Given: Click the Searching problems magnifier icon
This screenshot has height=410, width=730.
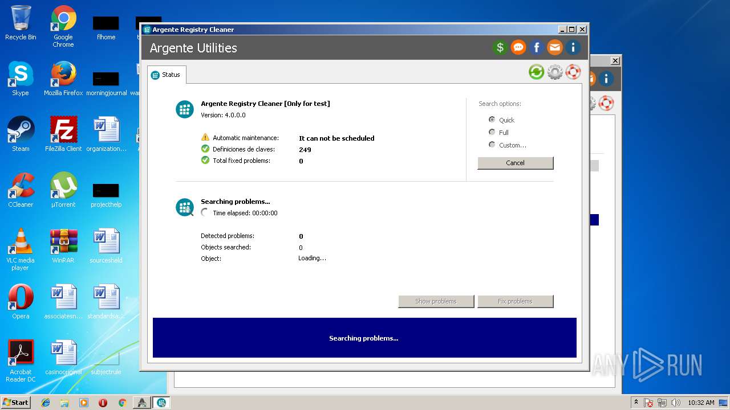Looking at the screenshot, I should pyautogui.click(x=185, y=207).
